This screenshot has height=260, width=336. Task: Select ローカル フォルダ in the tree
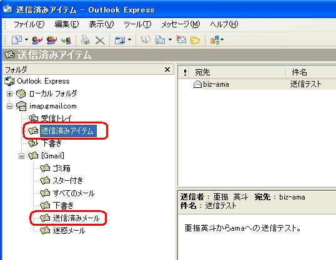tap(52, 94)
